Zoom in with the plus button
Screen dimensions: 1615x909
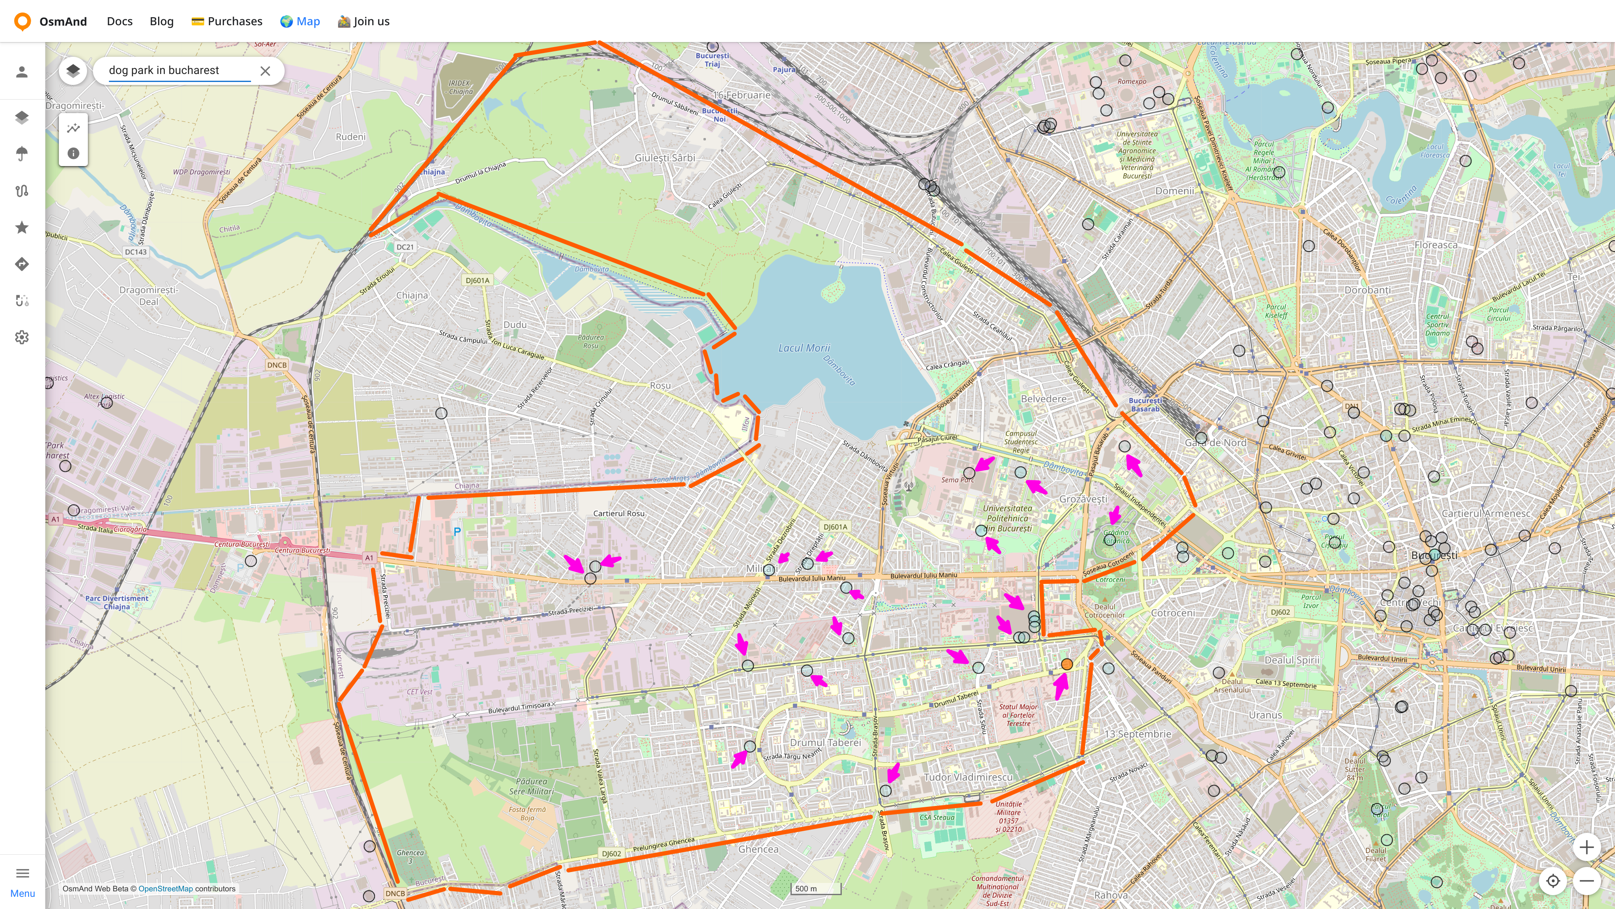point(1586,848)
